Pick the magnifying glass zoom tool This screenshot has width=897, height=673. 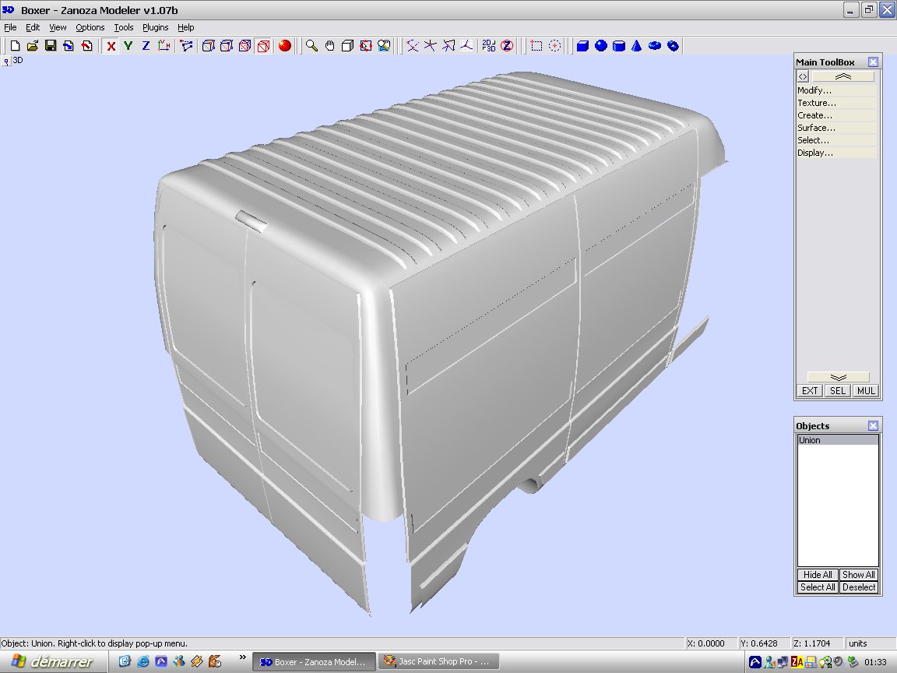(x=311, y=46)
